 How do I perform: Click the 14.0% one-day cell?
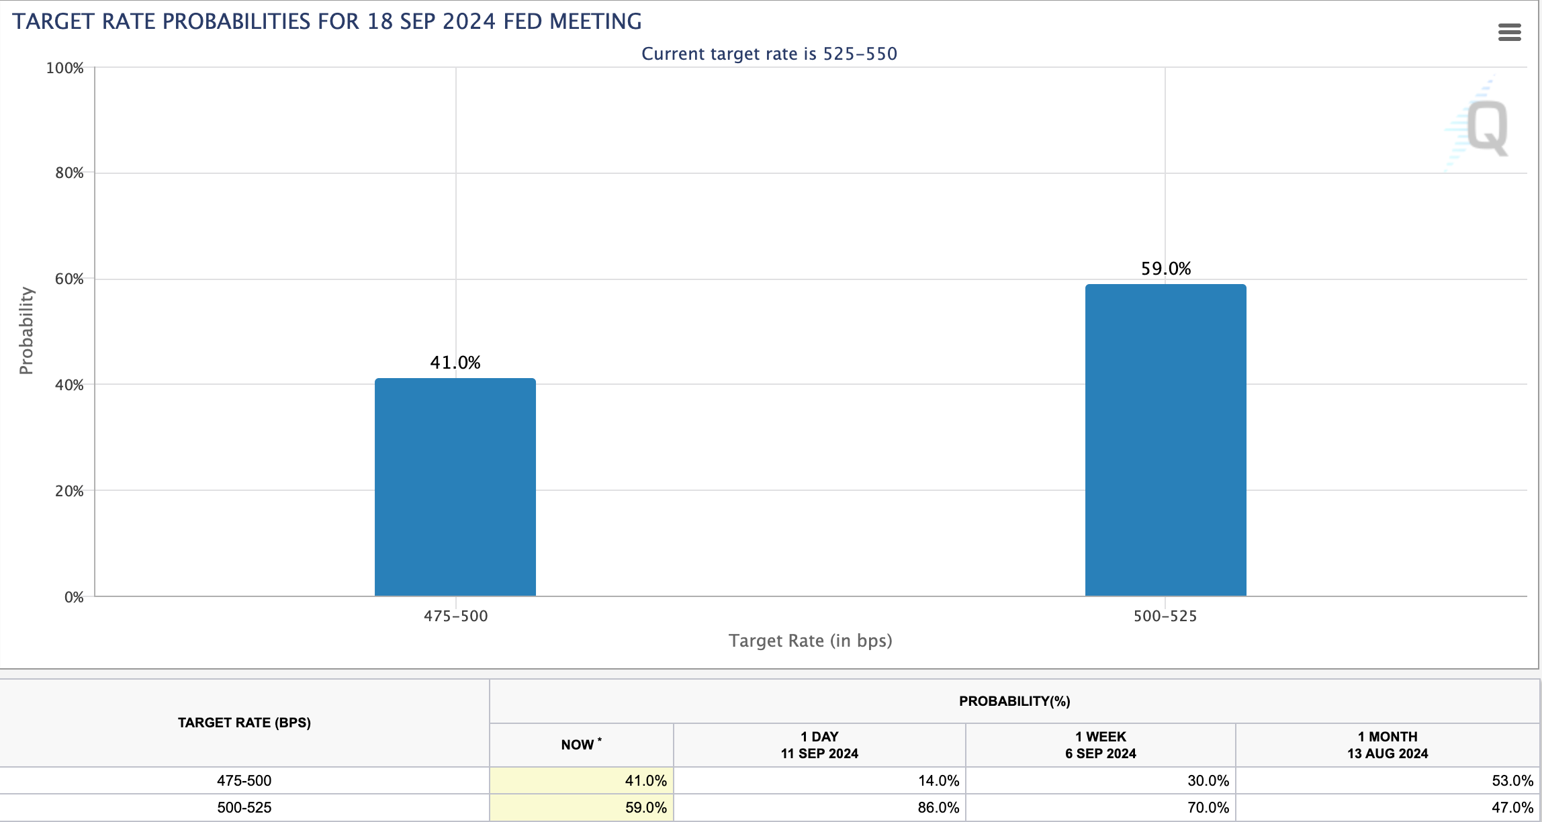[x=819, y=780]
